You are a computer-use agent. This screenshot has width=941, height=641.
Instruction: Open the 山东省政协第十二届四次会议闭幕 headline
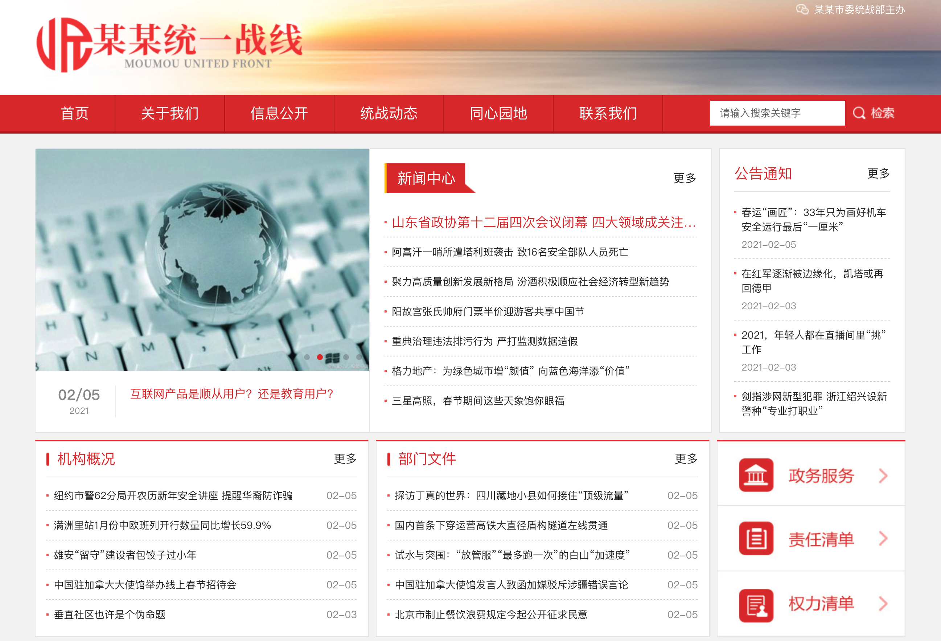(544, 222)
